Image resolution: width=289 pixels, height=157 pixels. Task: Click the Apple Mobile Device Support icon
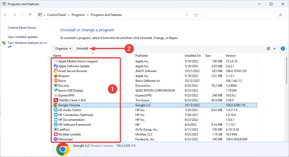(56, 61)
